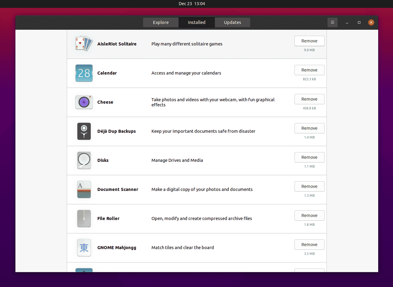393x287 pixels.
Task: Open the Updates tab
Action: (232, 22)
